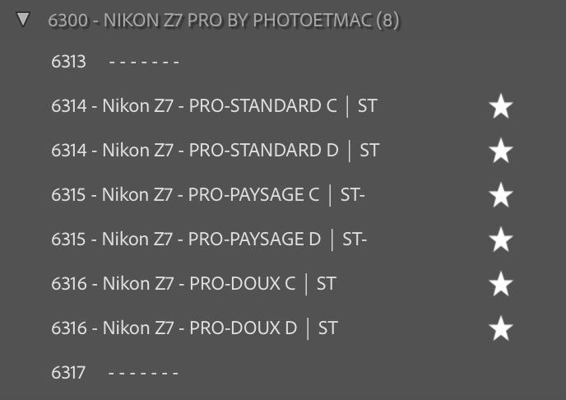Apply preset 6314 PRO-STANDARD C
Screen dimensions: 566x400
click(x=214, y=106)
